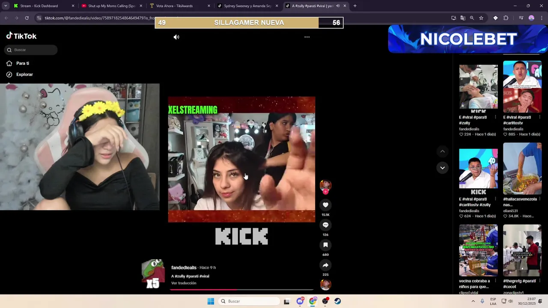Open Steam from the taskbar
Screen dimensions: 548x308
point(338,301)
